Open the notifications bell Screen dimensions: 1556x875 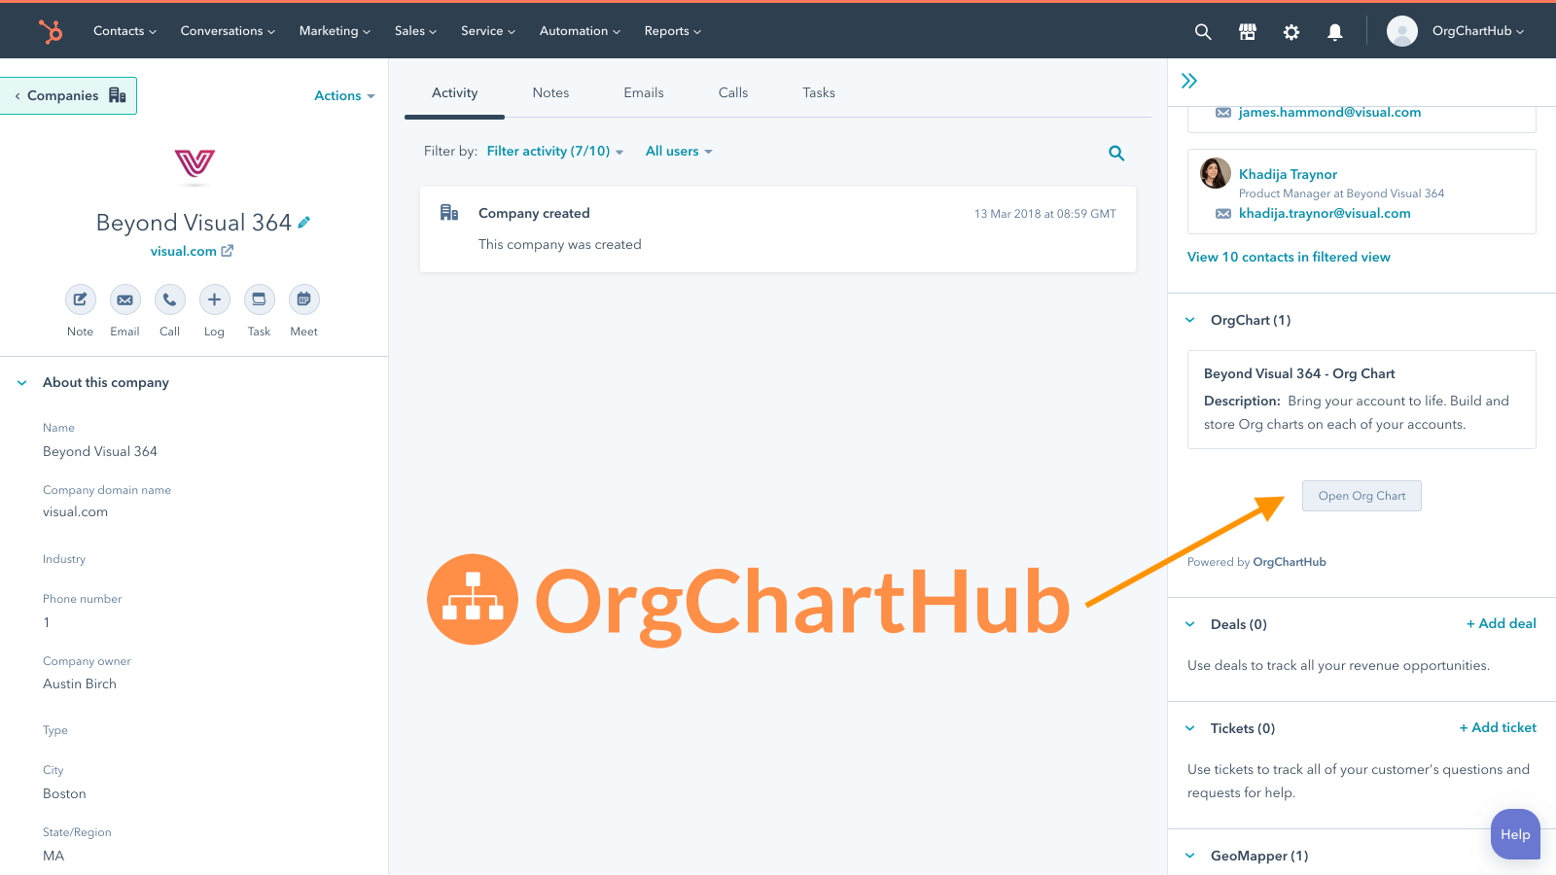(1335, 31)
